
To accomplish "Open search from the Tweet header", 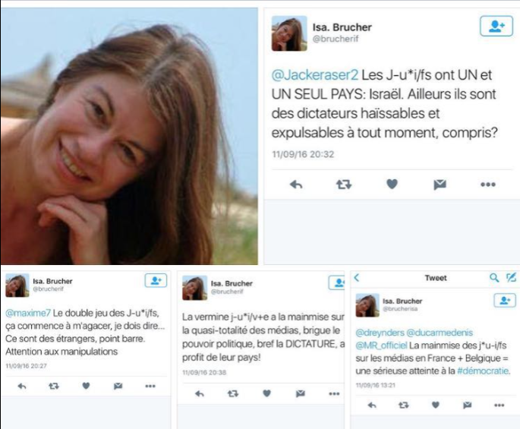I will click(493, 277).
